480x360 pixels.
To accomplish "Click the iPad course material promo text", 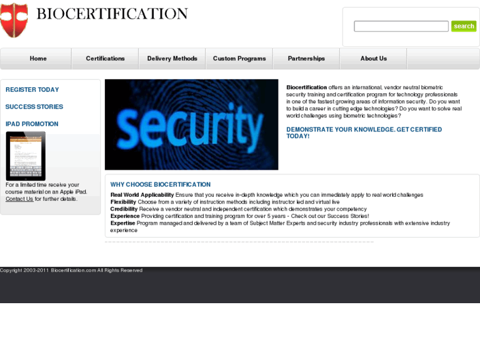I will (x=46, y=192).
